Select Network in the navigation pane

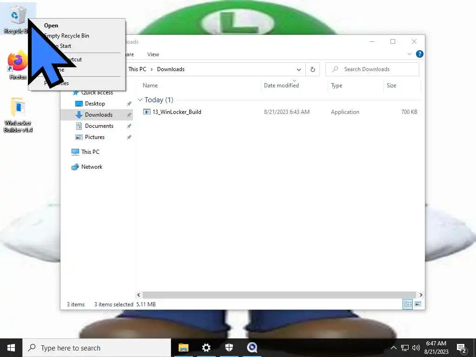tap(92, 167)
